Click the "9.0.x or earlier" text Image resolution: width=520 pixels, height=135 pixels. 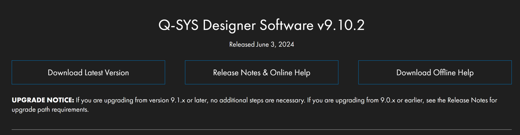pyautogui.click(x=402, y=100)
